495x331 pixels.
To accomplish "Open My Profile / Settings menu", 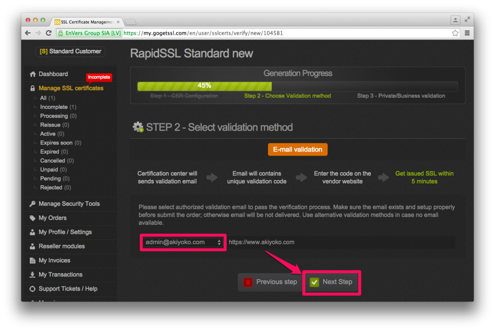I will pyautogui.click(x=65, y=232).
